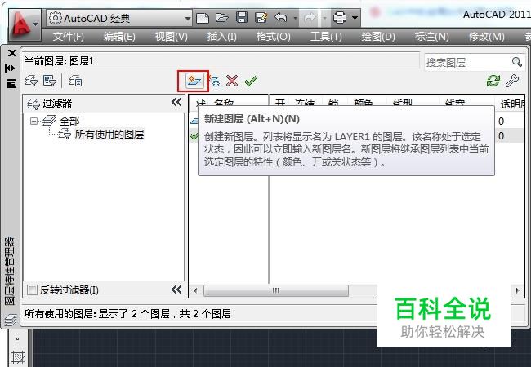
Task: Click the scrollbar right arrow
Action: coord(517,290)
